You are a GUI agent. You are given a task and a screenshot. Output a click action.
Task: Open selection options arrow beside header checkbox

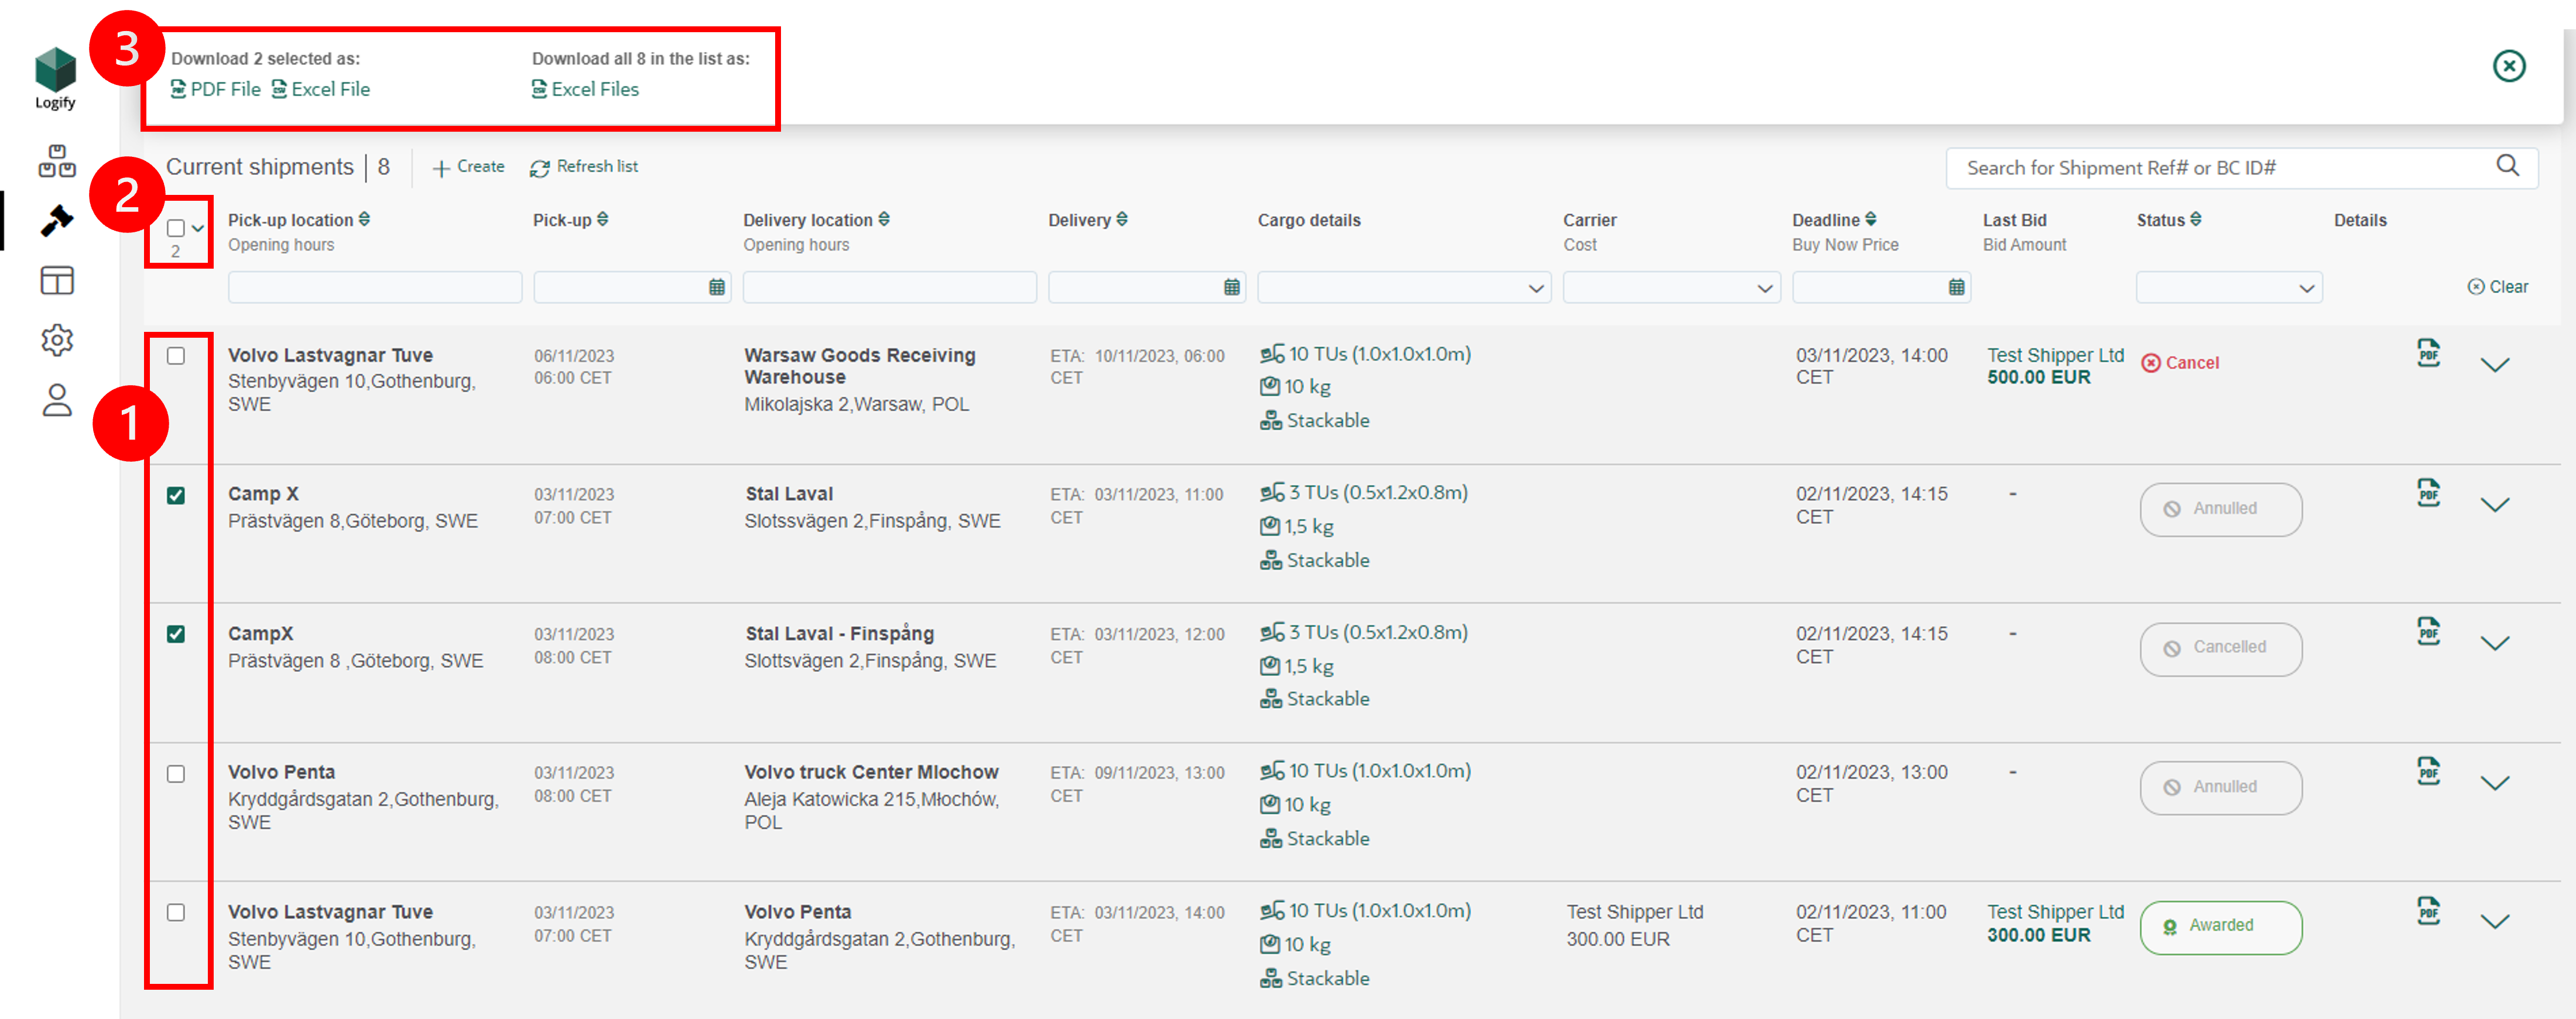pos(198,229)
